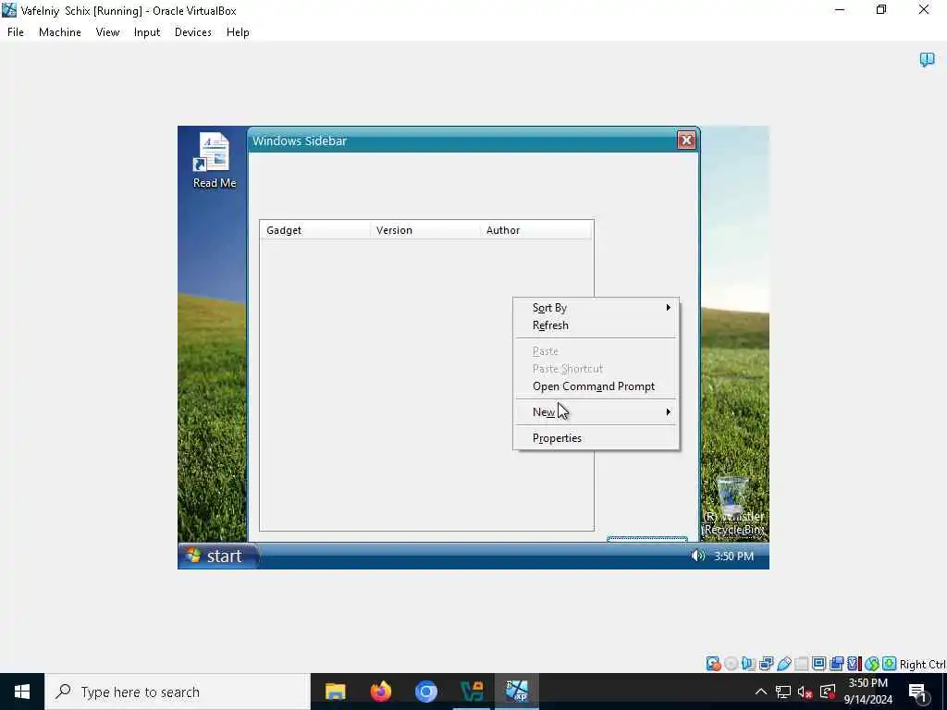Click the audio status indicator icon

[x=748, y=664]
